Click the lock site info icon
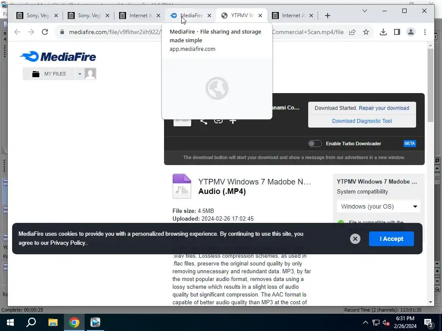The image size is (442, 331). tap(62, 32)
